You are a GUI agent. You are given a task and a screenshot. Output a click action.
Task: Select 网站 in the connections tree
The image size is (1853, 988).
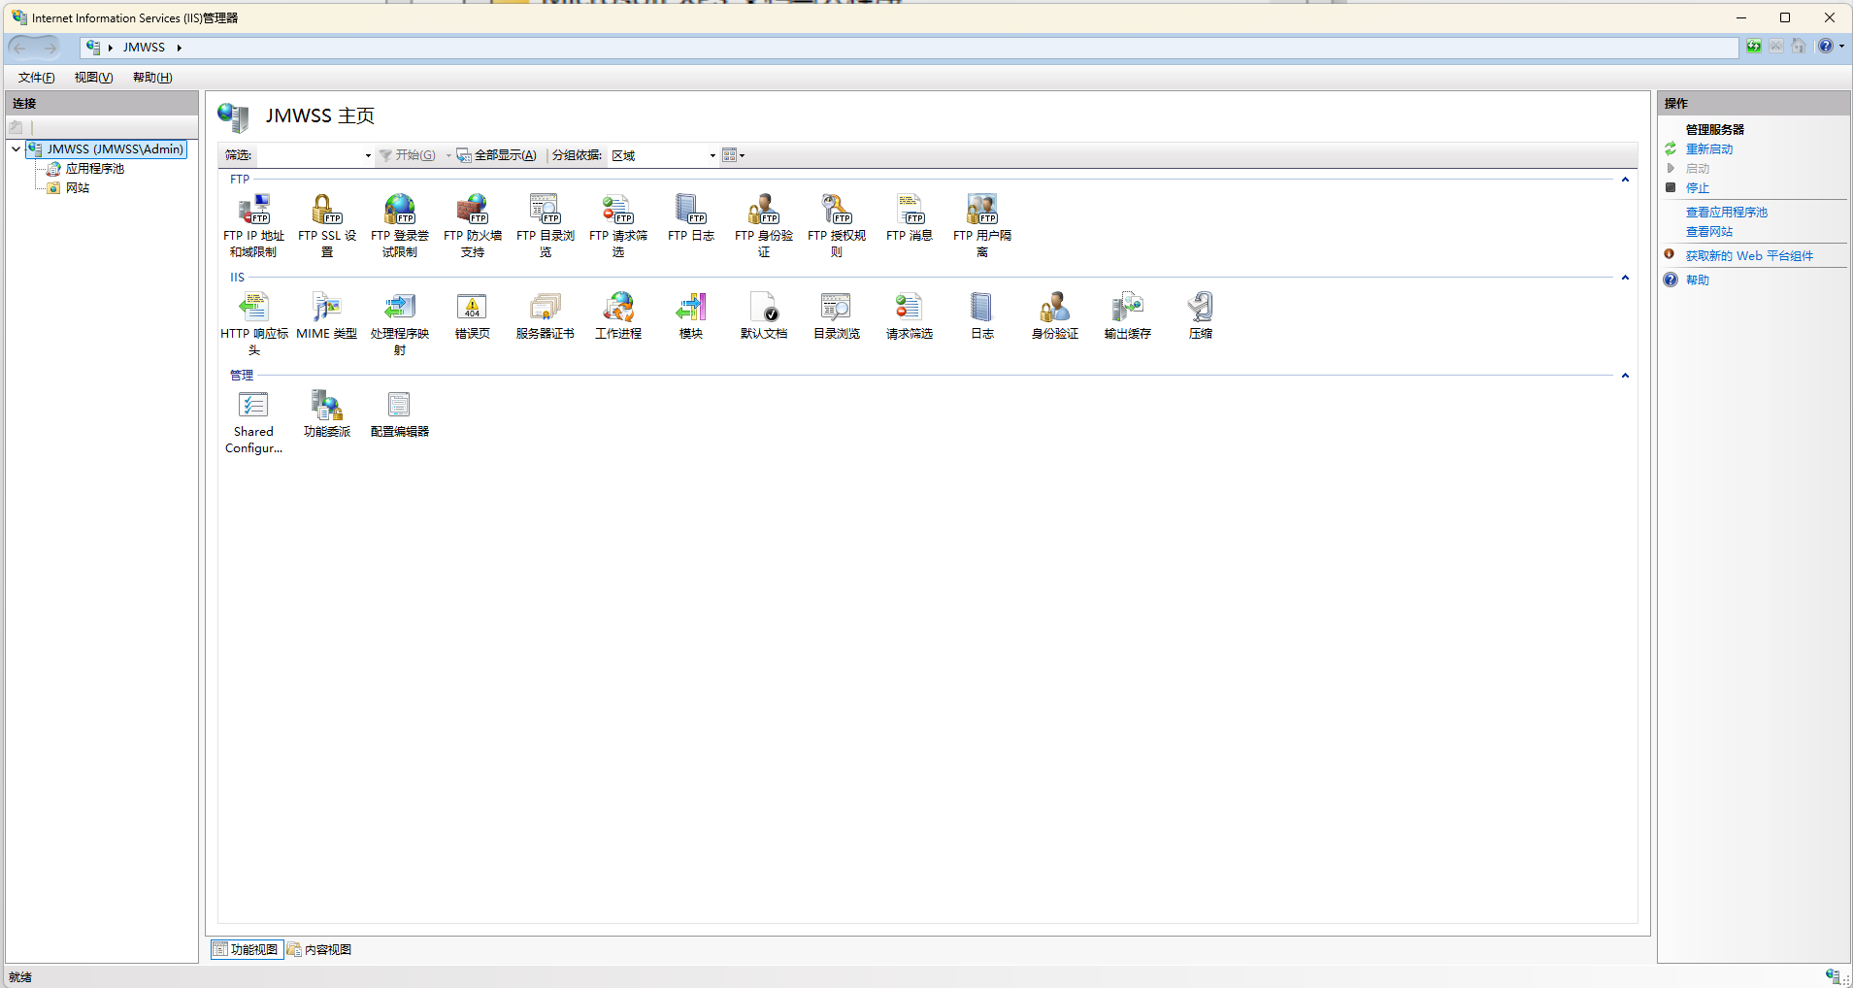(78, 188)
